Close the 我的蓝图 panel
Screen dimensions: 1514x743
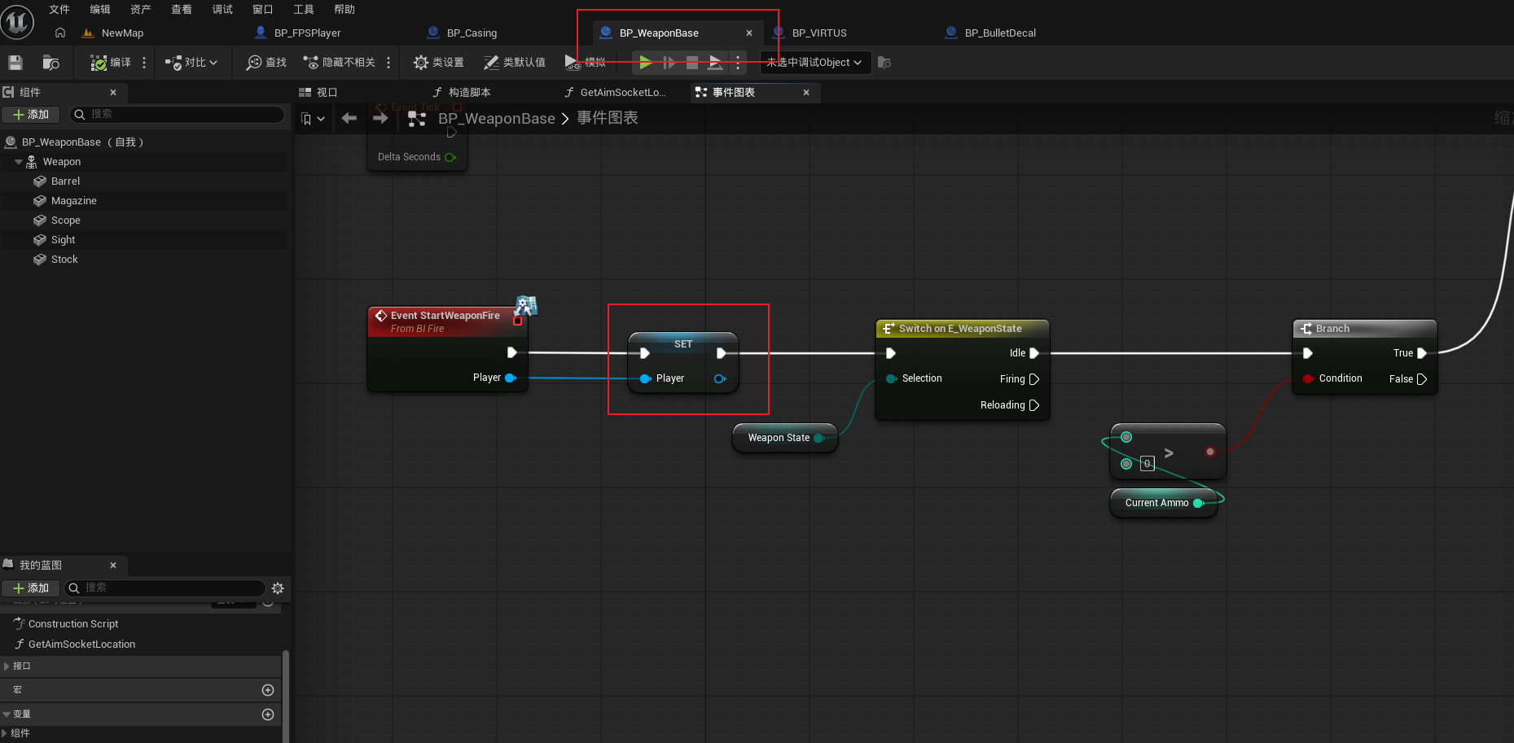[x=113, y=566]
